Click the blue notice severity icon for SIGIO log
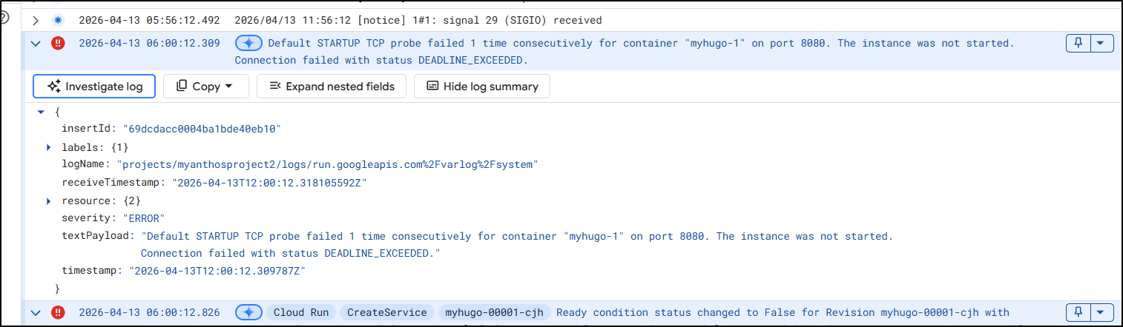1123x327 pixels. click(x=58, y=20)
